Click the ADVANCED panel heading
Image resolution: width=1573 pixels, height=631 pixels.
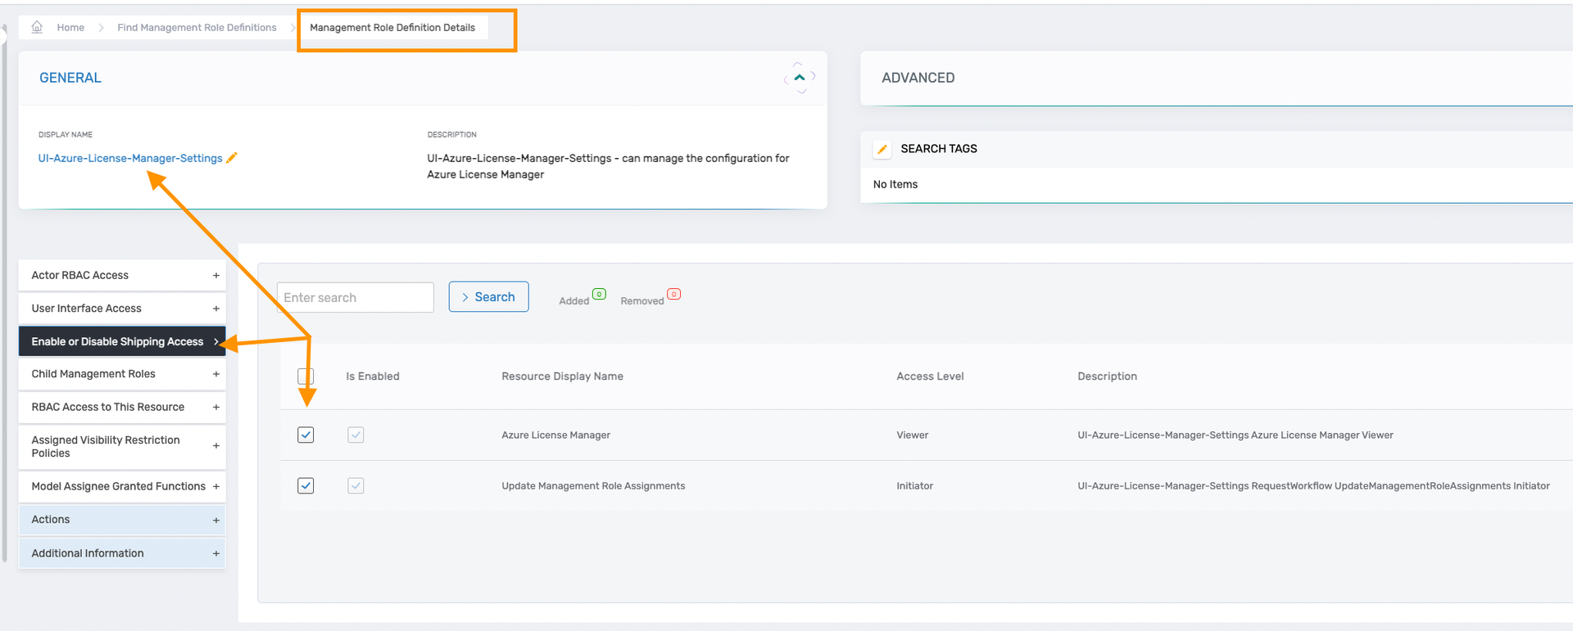click(x=918, y=78)
